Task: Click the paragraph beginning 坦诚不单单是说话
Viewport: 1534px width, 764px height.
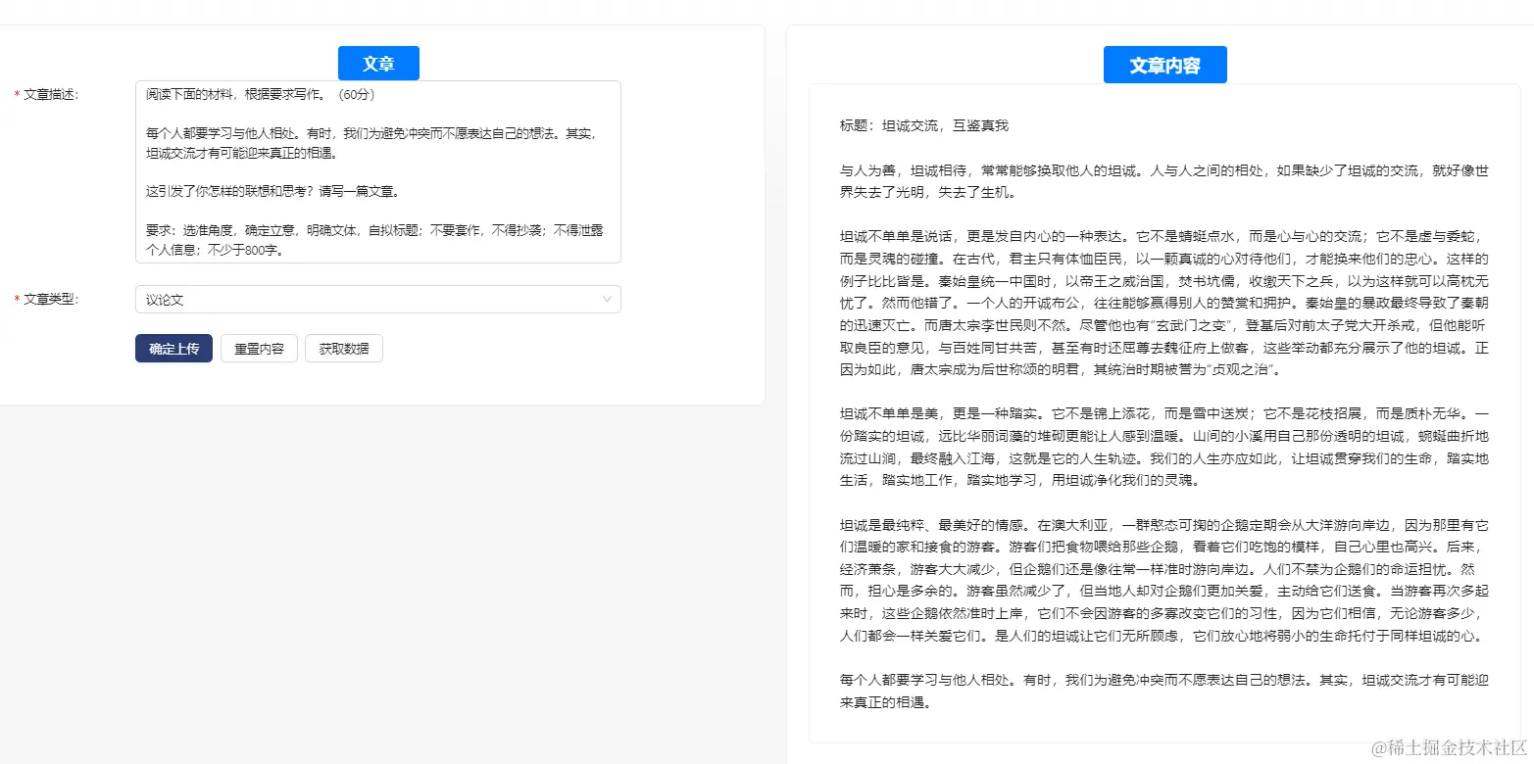Action: click(1164, 304)
